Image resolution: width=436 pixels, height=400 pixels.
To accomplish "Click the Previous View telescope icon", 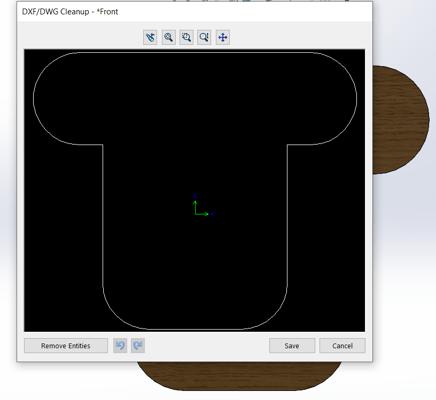I will tap(150, 37).
